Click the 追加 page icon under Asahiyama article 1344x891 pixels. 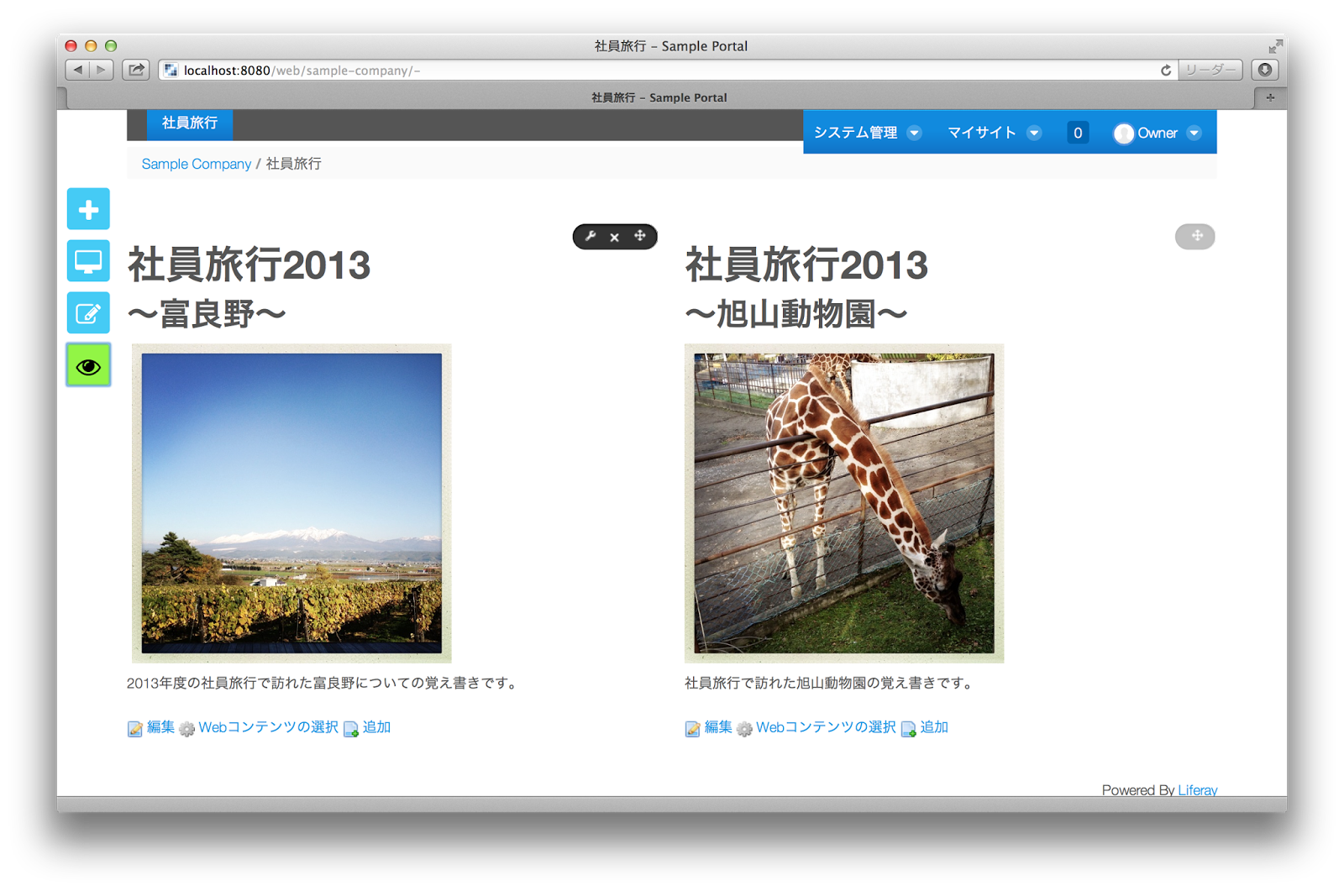click(x=909, y=729)
